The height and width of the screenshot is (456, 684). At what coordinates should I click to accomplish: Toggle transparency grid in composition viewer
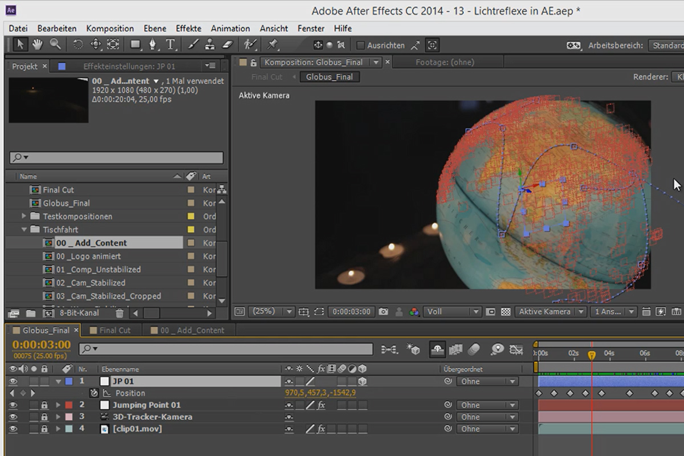pyautogui.click(x=505, y=312)
